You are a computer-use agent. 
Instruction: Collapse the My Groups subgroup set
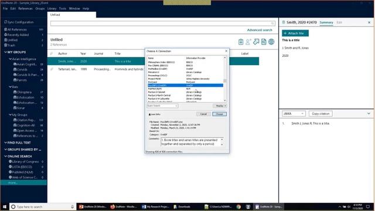(x=11, y=115)
